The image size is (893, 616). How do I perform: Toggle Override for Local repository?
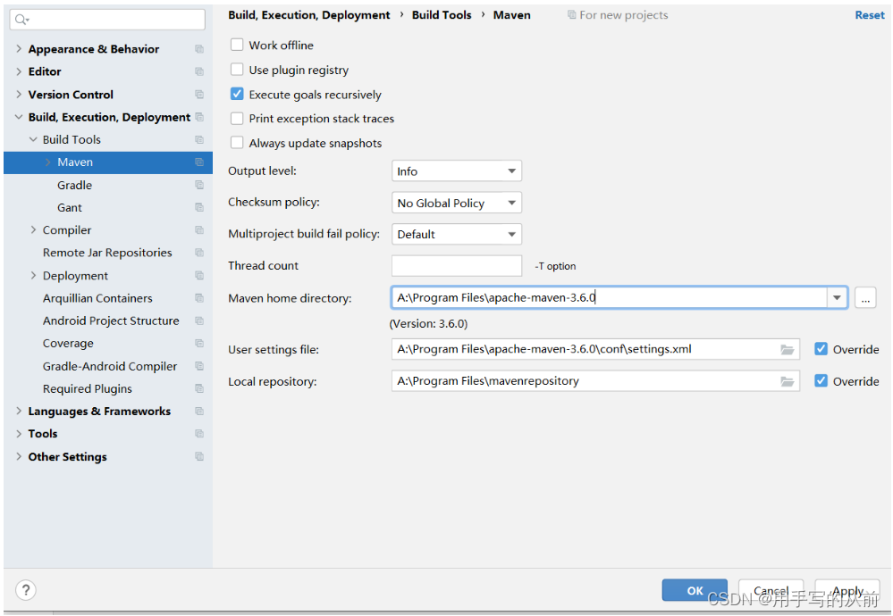click(x=821, y=380)
